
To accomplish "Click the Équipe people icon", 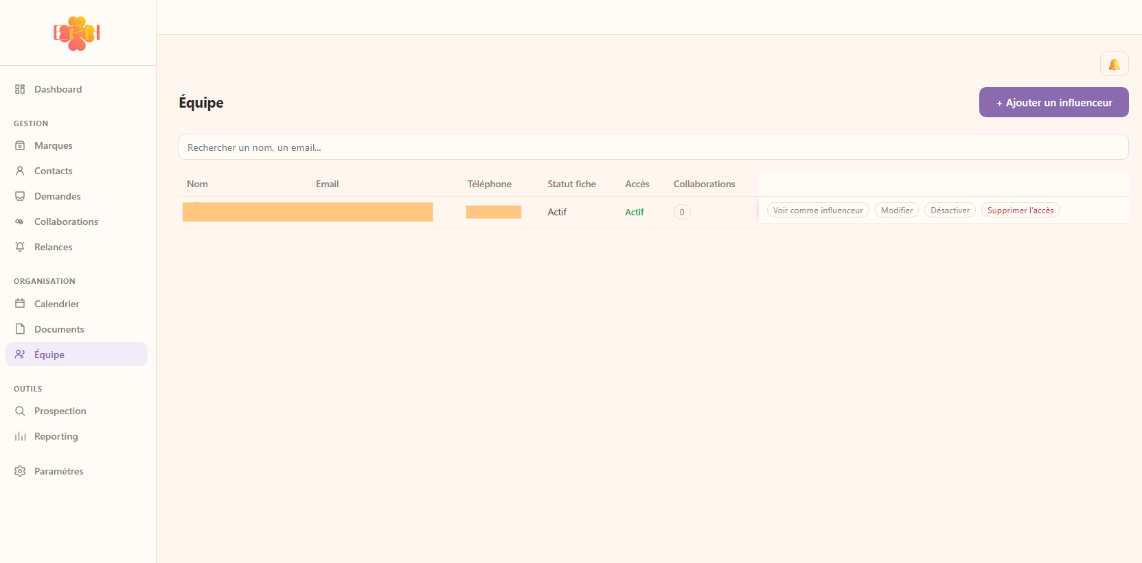I will click(20, 355).
